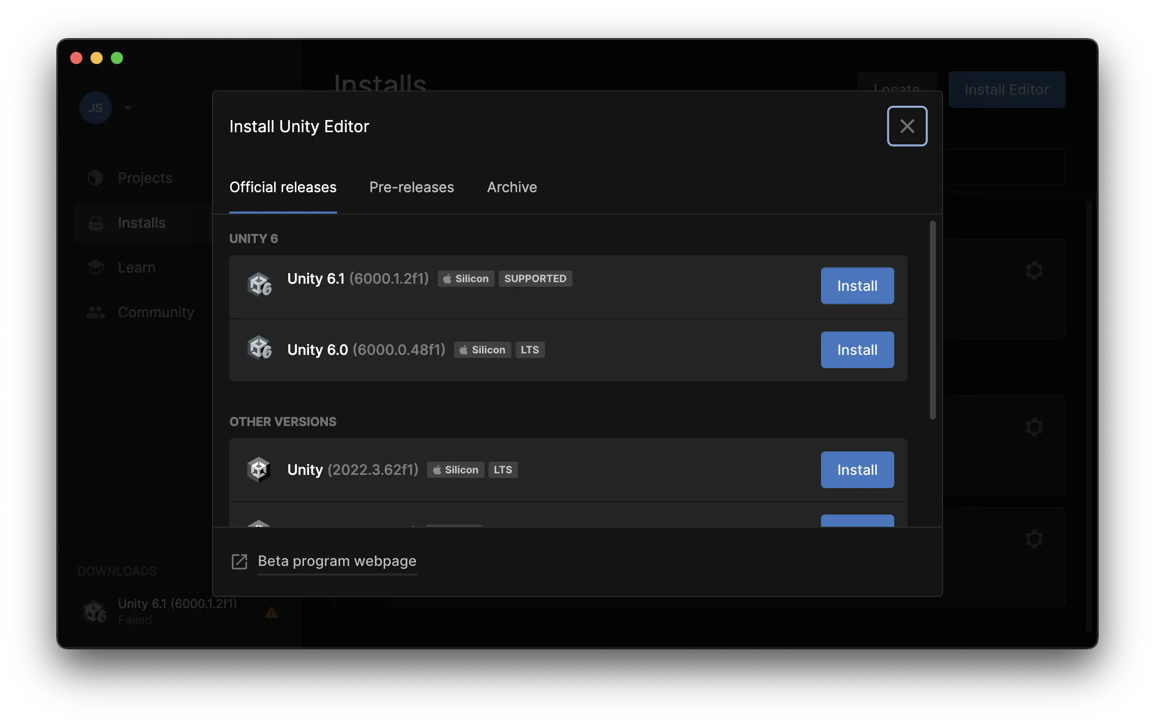Close the Install Unity Editor dialog

(x=907, y=126)
